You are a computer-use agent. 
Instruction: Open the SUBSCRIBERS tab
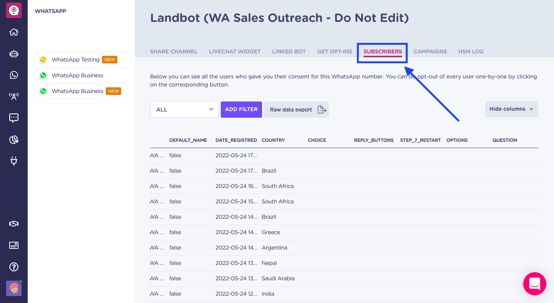(x=383, y=52)
